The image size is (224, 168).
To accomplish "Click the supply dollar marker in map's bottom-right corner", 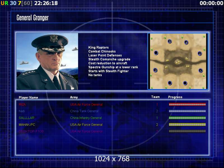I will pyautogui.click(x=204, y=87).
